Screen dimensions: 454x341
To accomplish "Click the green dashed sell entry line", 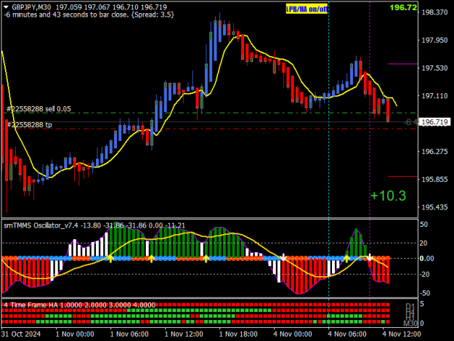I will point(209,113).
